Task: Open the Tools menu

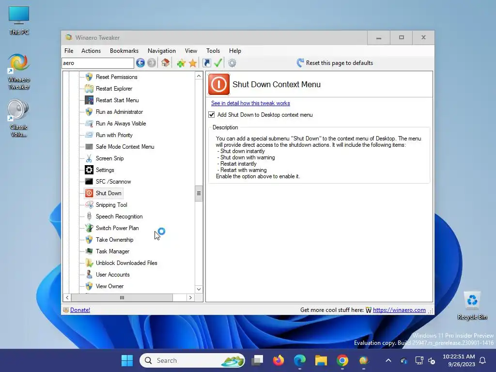Action: (x=213, y=50)
